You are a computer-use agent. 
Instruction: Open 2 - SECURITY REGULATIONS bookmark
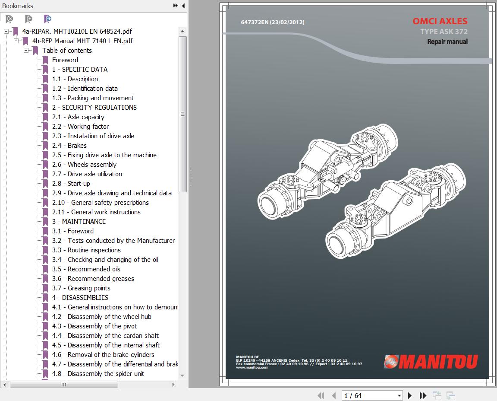pos(94,108)
